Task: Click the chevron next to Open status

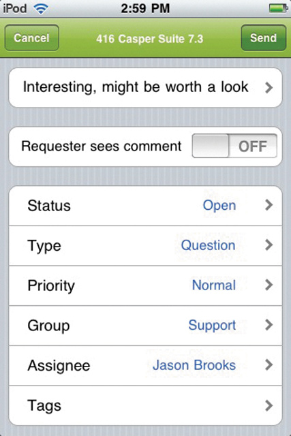Action: (x=269, y=205)
